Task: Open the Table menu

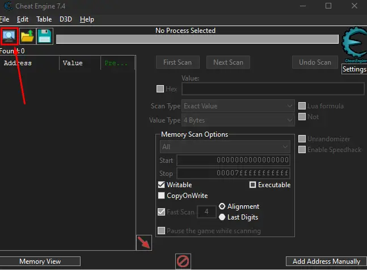Action: (x=44, y=19)
